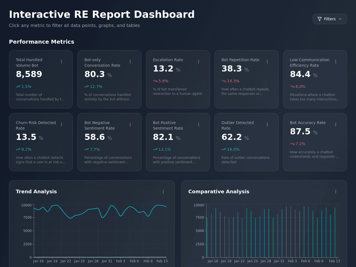Click Feb 13 bar in Comparative Analysis chart

click(x=335, y=233)
